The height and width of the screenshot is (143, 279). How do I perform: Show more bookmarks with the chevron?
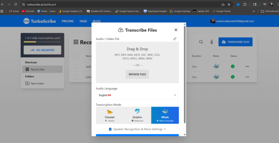[x=253, y=11]
